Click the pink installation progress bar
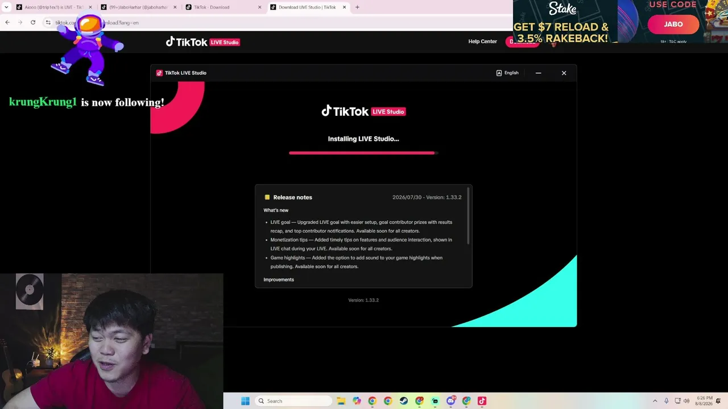728x409 pixels. tap(363, 153)
